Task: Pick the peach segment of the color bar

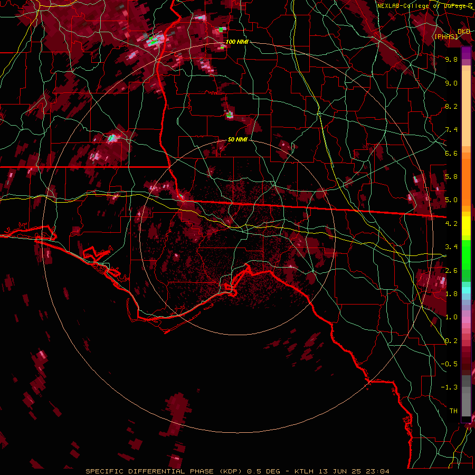Action: pos(466,109)
